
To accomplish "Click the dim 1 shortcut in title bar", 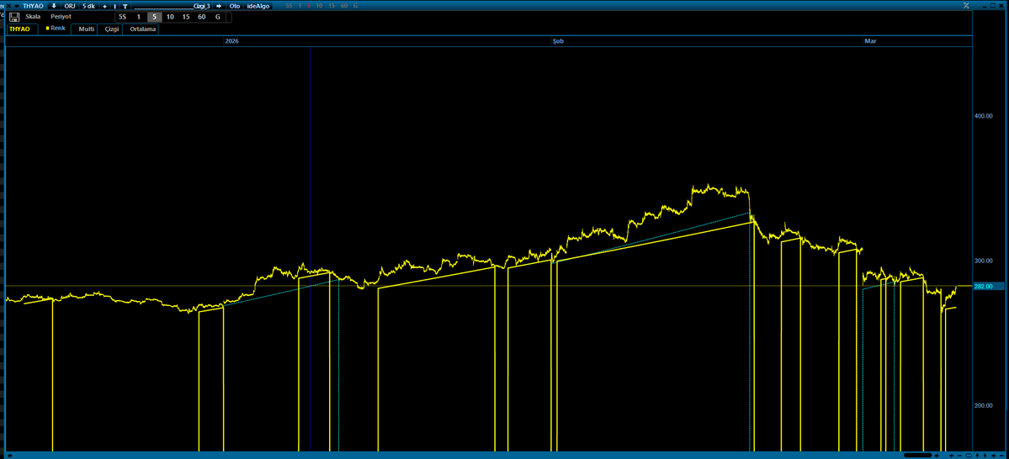I will (300, 6).
